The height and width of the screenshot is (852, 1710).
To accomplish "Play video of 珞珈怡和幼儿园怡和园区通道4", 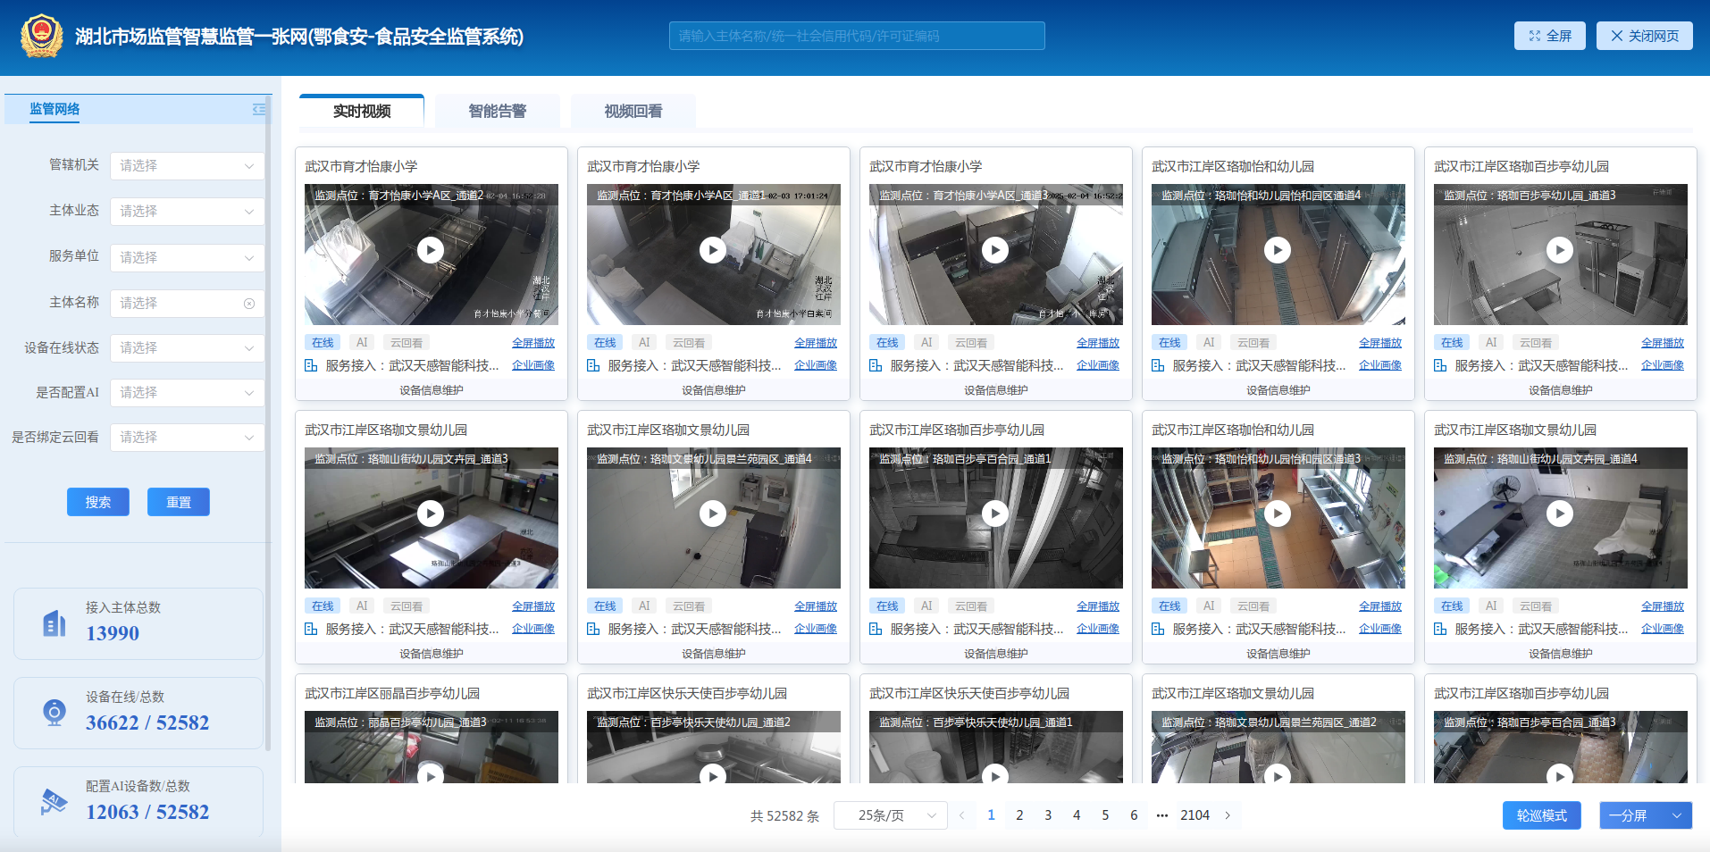I will pyautogui.click(x=1278, y=250).
